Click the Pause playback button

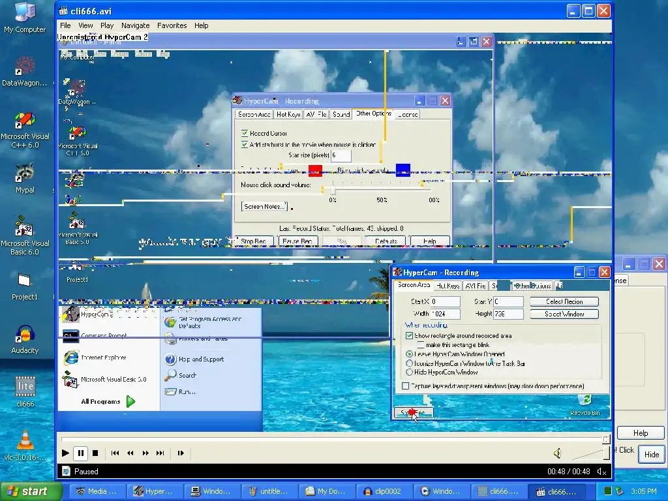(x=80, y=453)
